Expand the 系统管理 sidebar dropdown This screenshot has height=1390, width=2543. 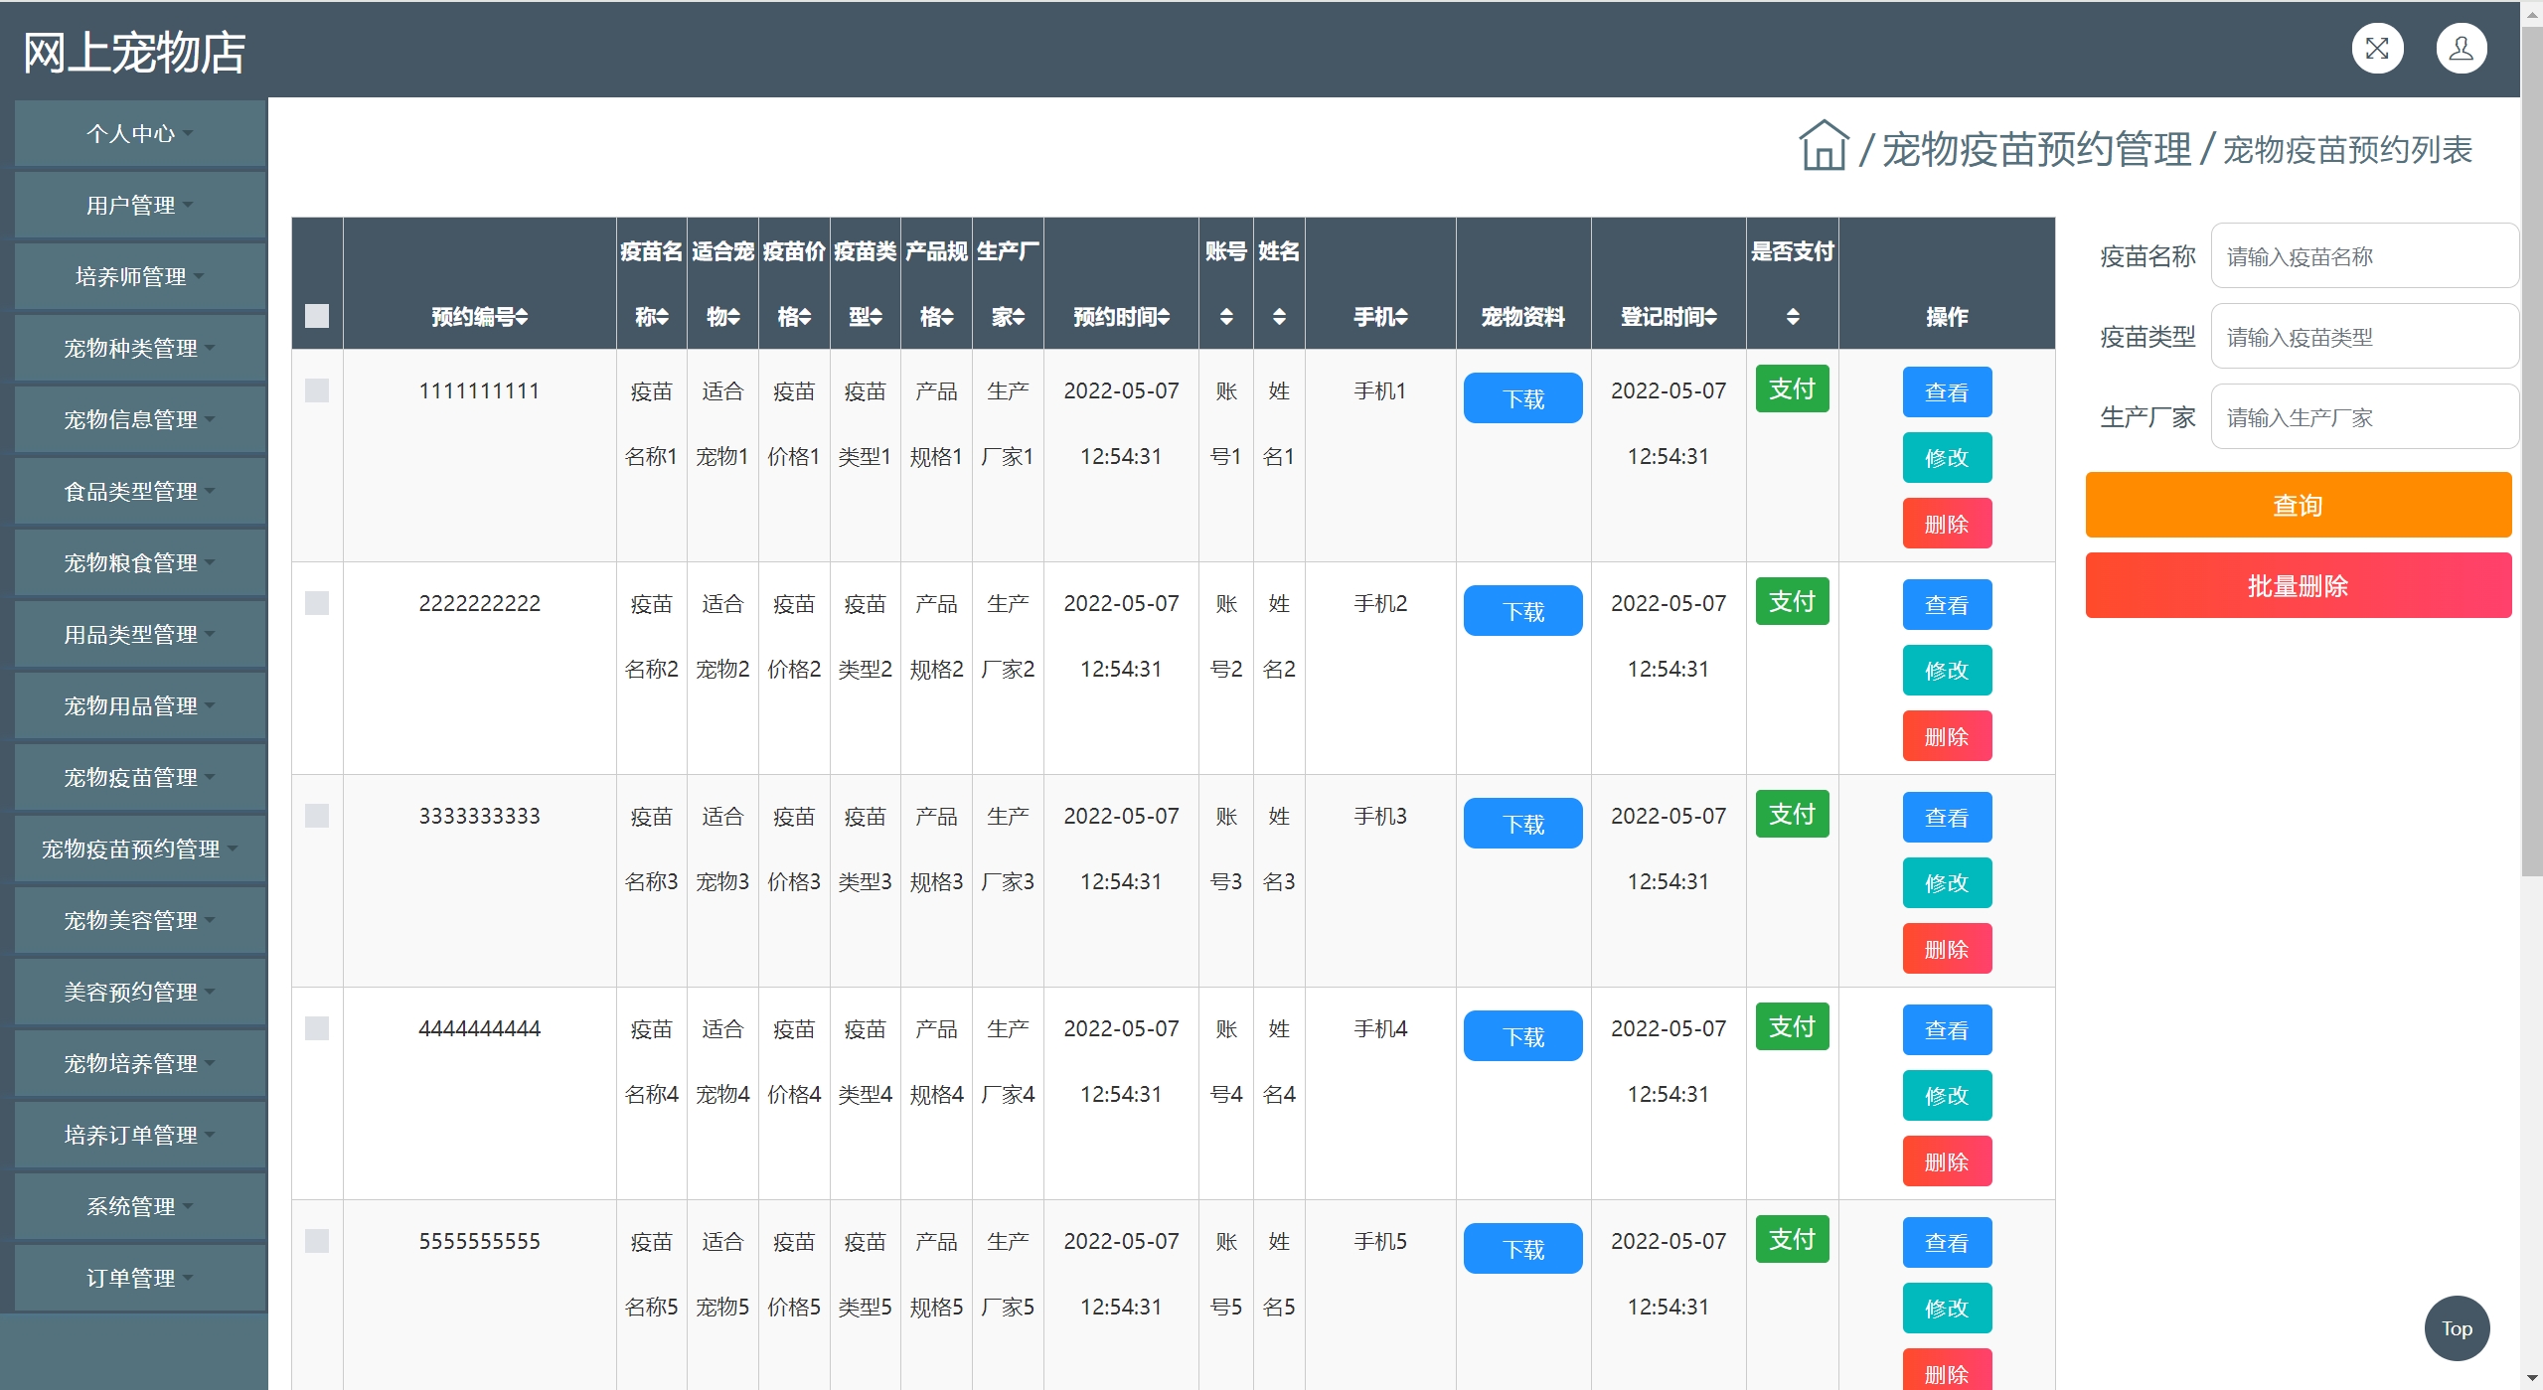pos(139,1206)
